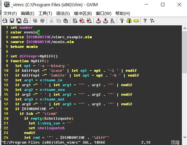Image resolution: width=187 pixels, height=145 pixels.
Task: Click the '-a --binary' string on line 9
Action: click(53, 66)
